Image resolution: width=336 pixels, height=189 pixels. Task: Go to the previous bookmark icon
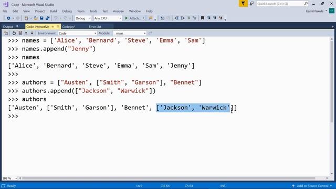pyautogui.click(x=209, y=18)
